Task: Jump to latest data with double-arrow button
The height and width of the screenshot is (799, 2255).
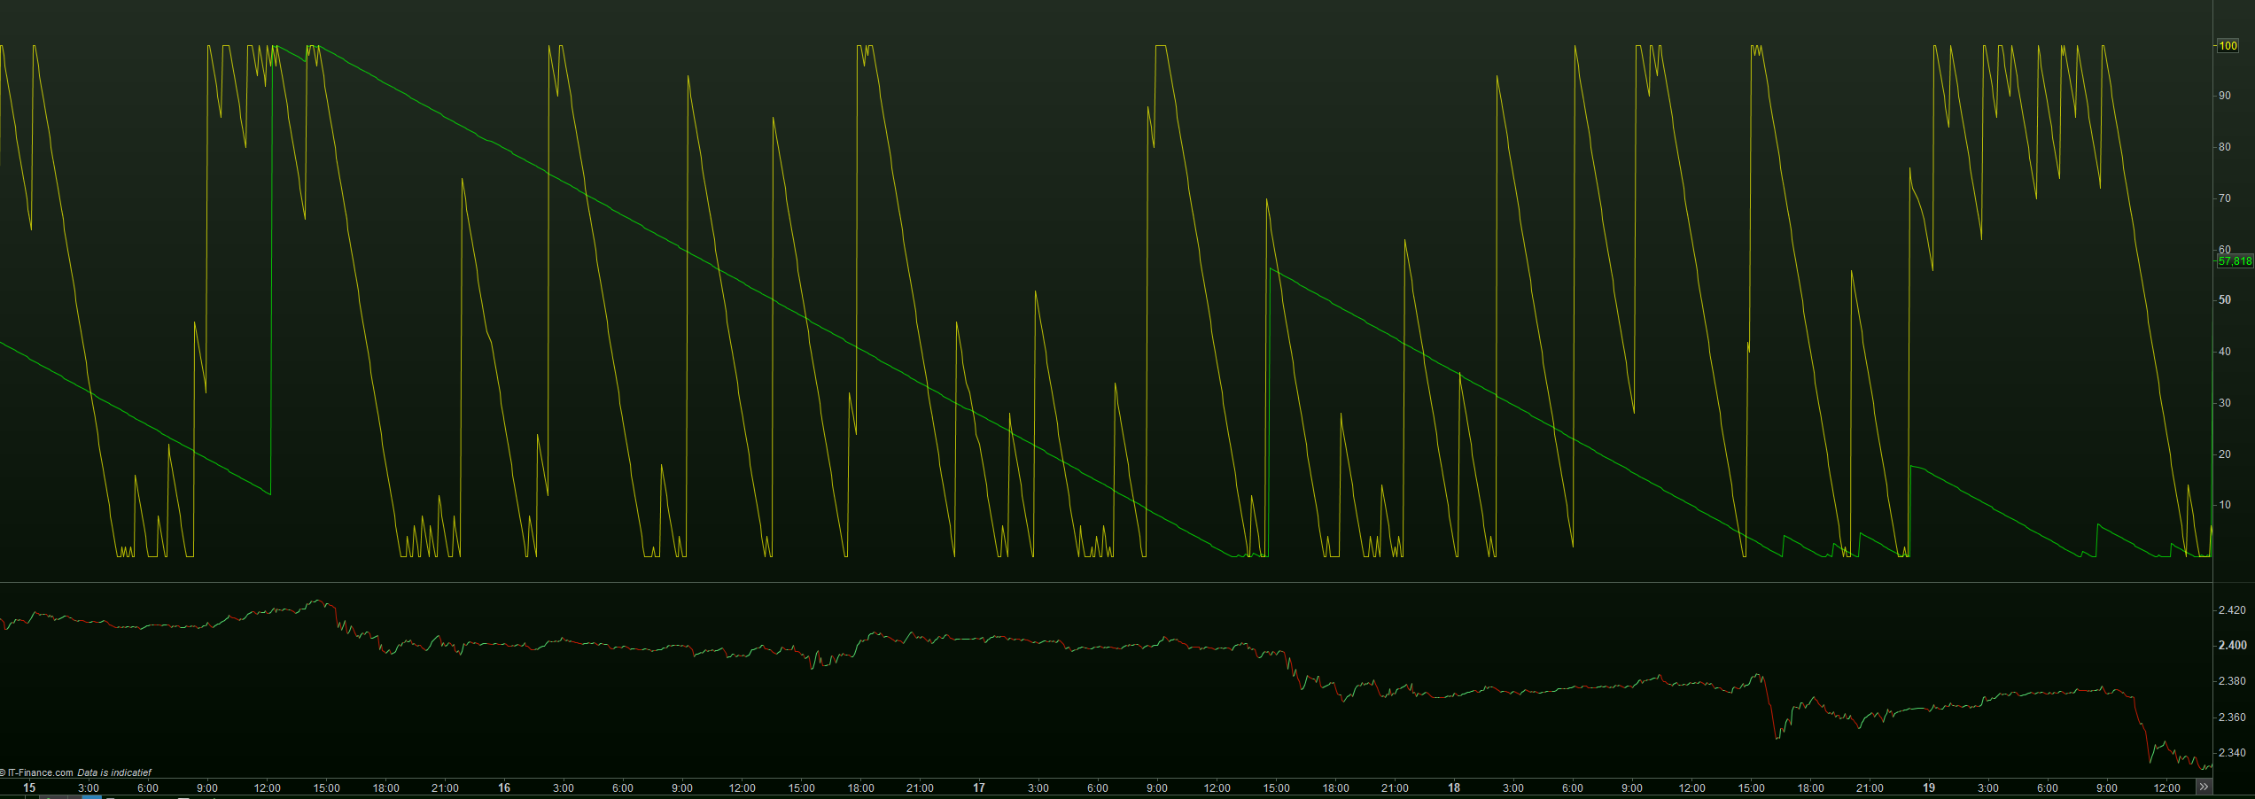Action: tap(2204, 787)
